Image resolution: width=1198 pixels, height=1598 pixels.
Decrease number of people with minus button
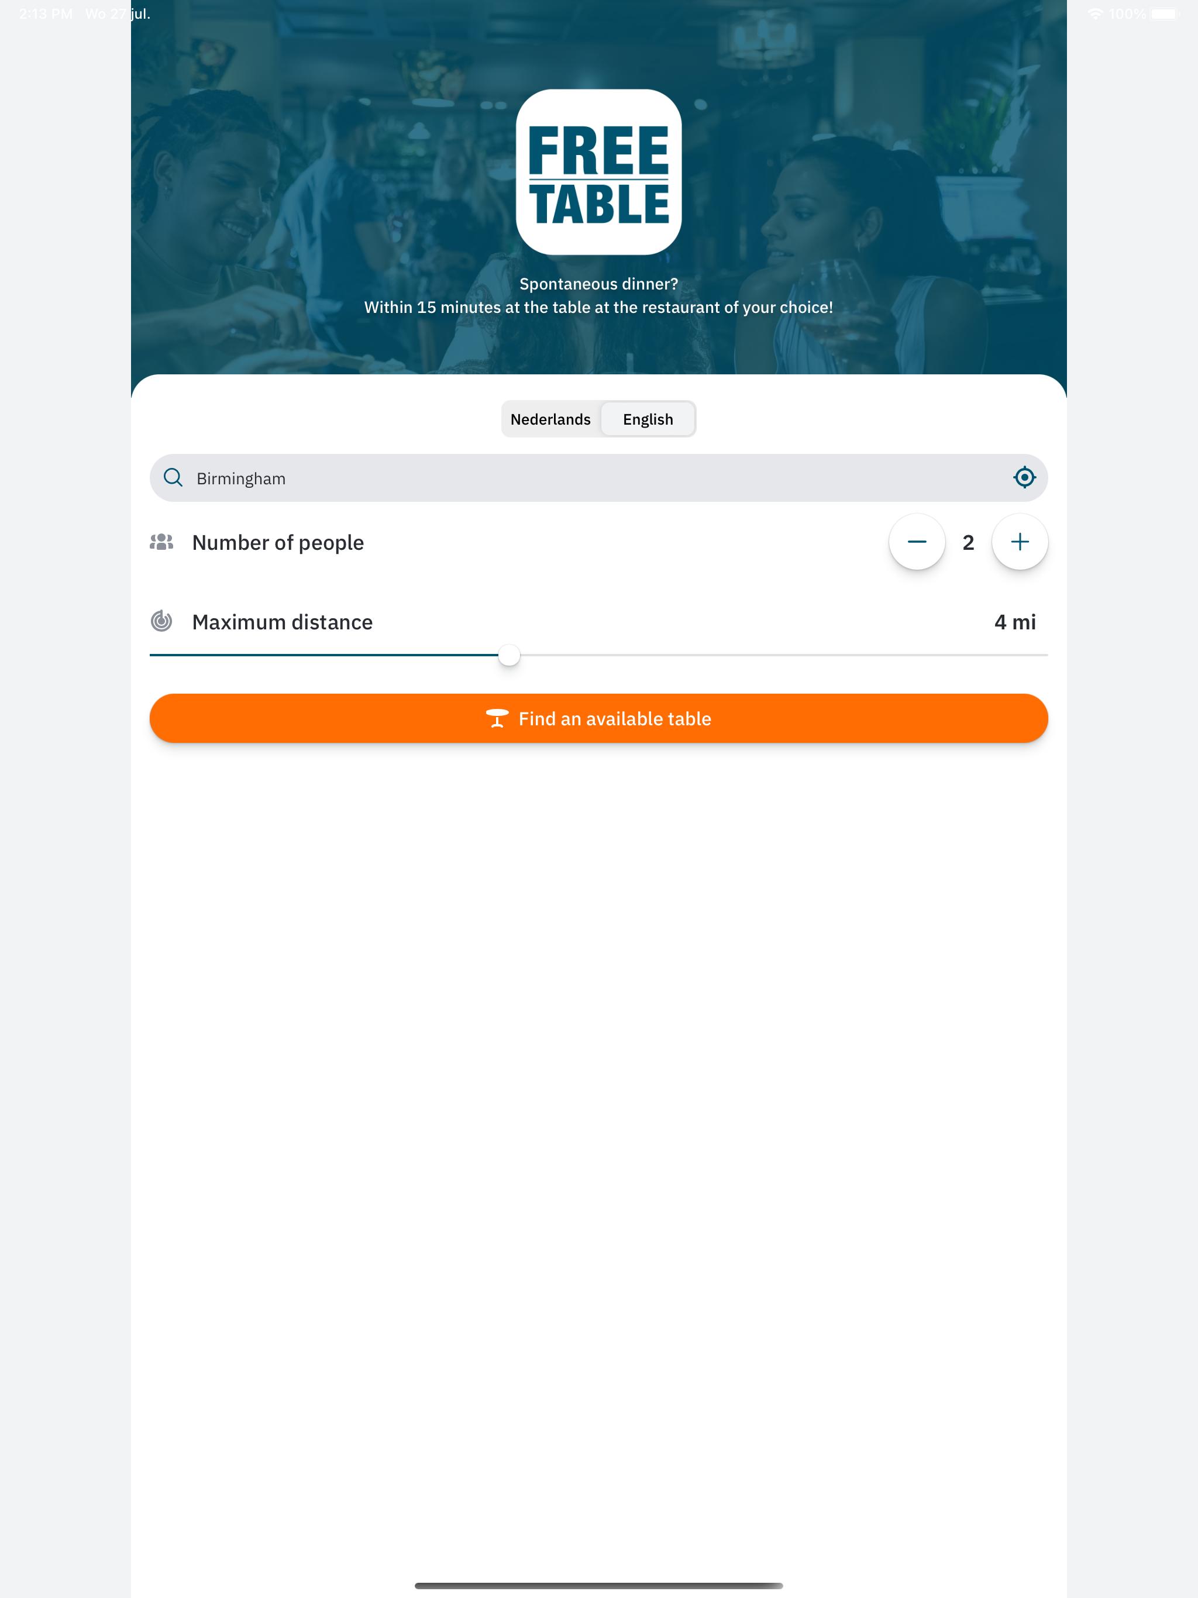917,542
